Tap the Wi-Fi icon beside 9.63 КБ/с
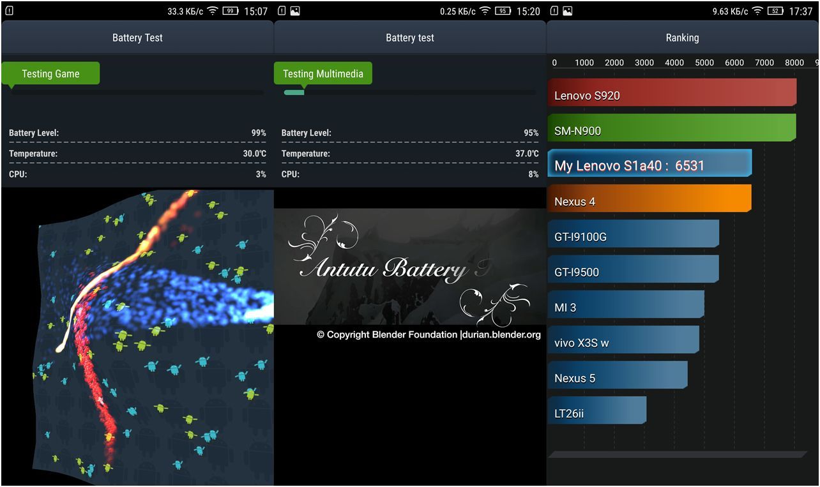The image size is (820, 487). click(757, 11)
